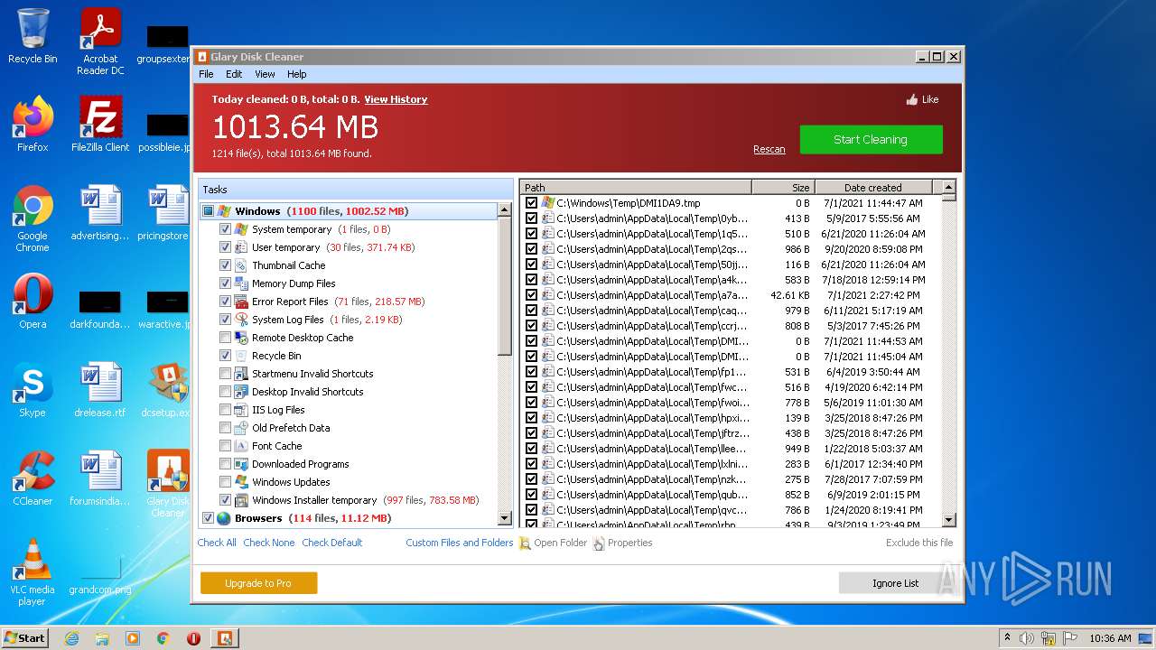Uncheck the System temporary checkbox

(x=225, y=229)
